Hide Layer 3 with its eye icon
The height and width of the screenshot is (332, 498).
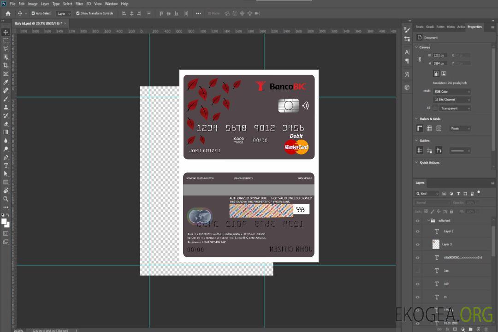(x=418, y=245)
